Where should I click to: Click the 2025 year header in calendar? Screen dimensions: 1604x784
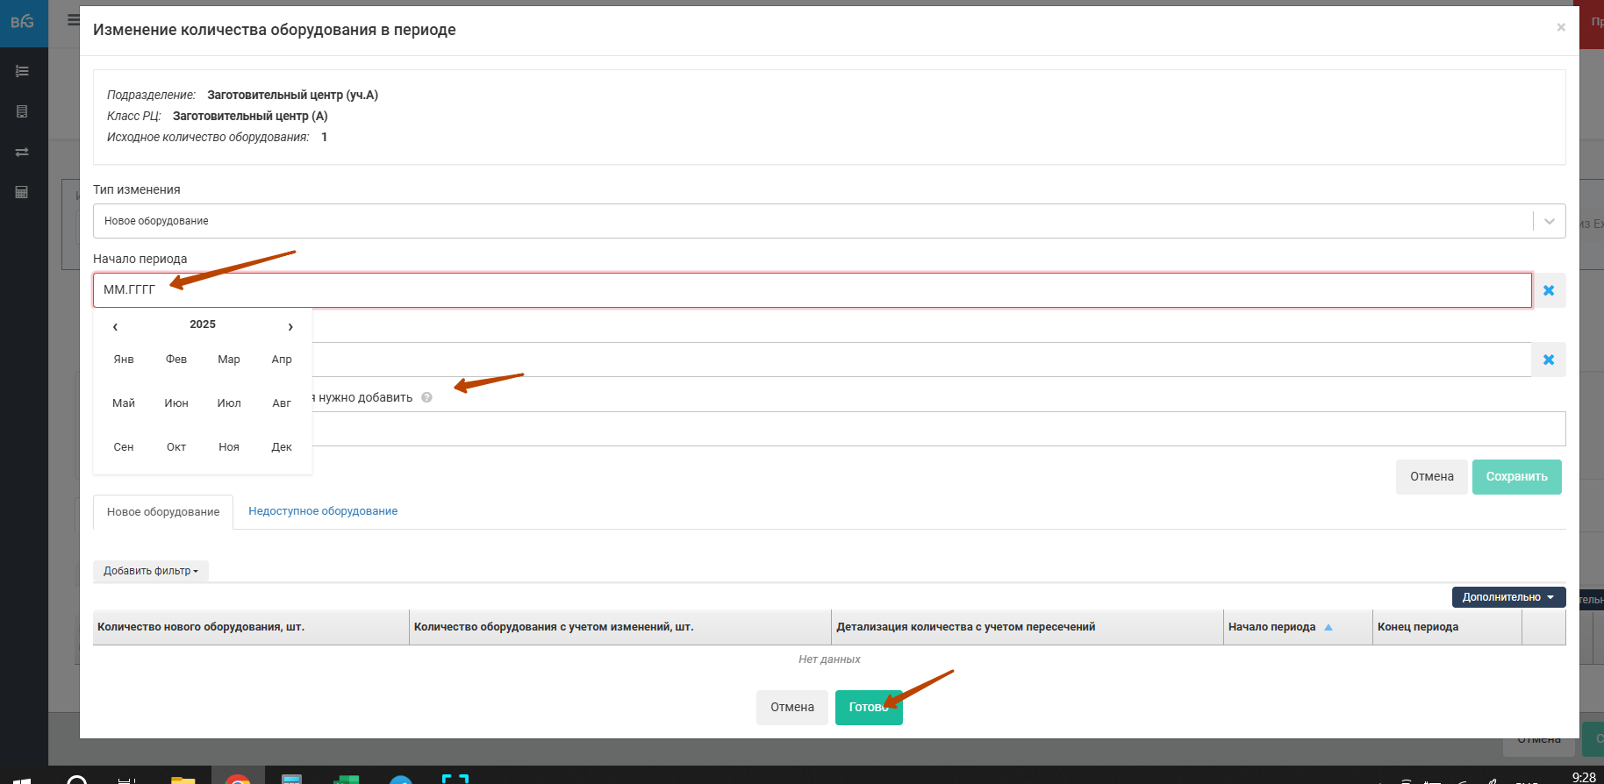203,324
